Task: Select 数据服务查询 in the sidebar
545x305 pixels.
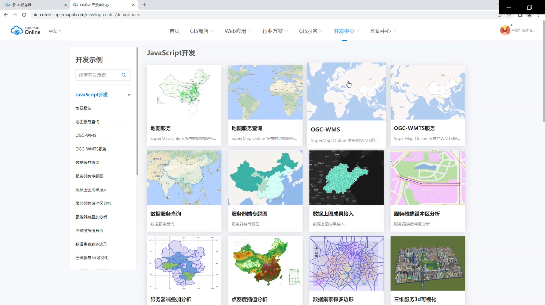Action: pos(87,163)
